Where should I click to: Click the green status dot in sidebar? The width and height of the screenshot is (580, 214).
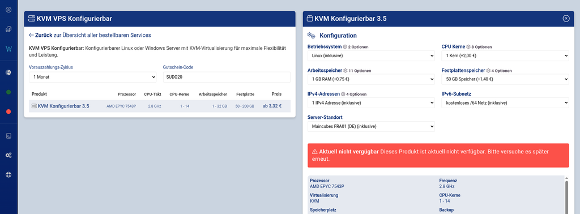[x=8, y=92]
